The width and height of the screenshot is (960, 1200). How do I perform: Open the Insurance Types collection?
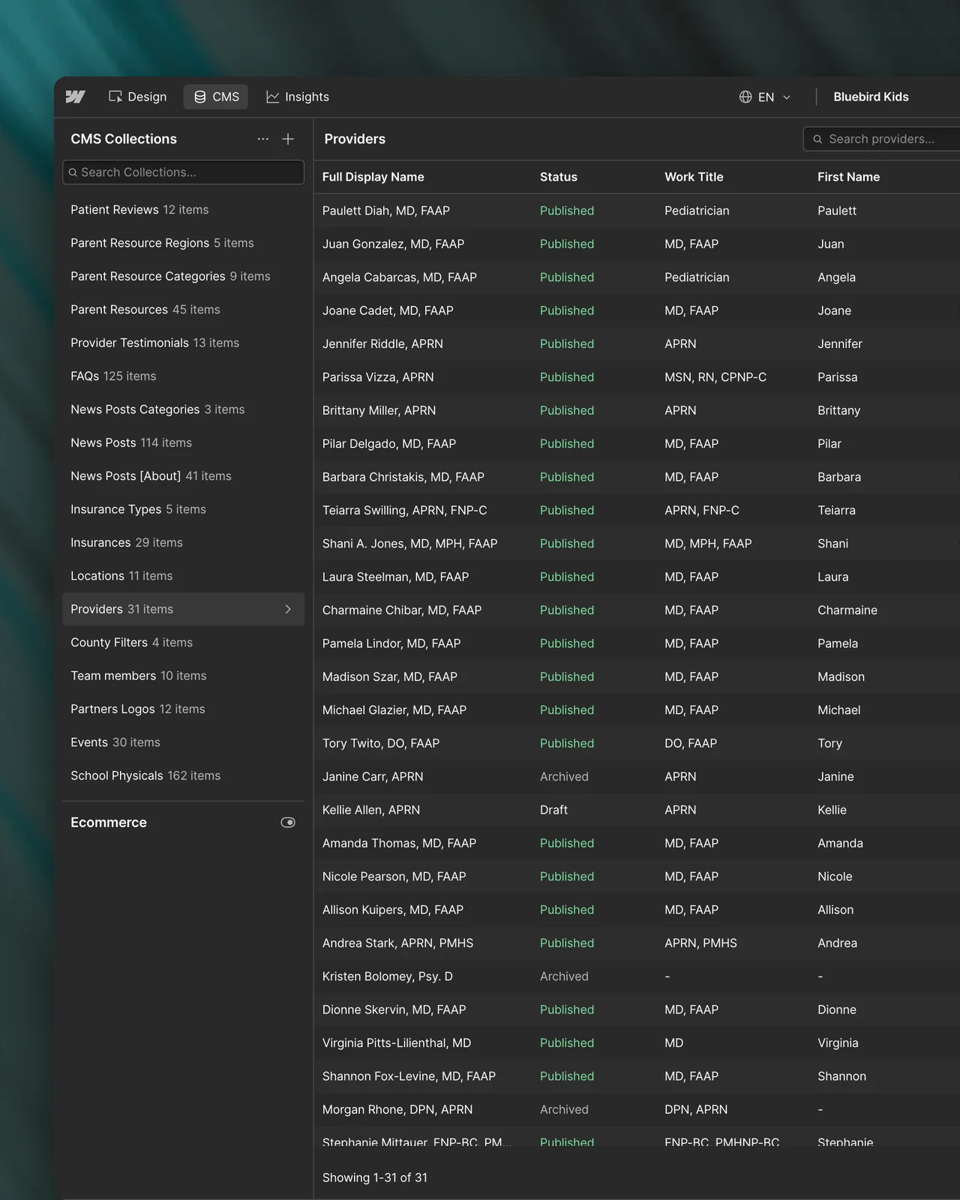coord(183,509)
